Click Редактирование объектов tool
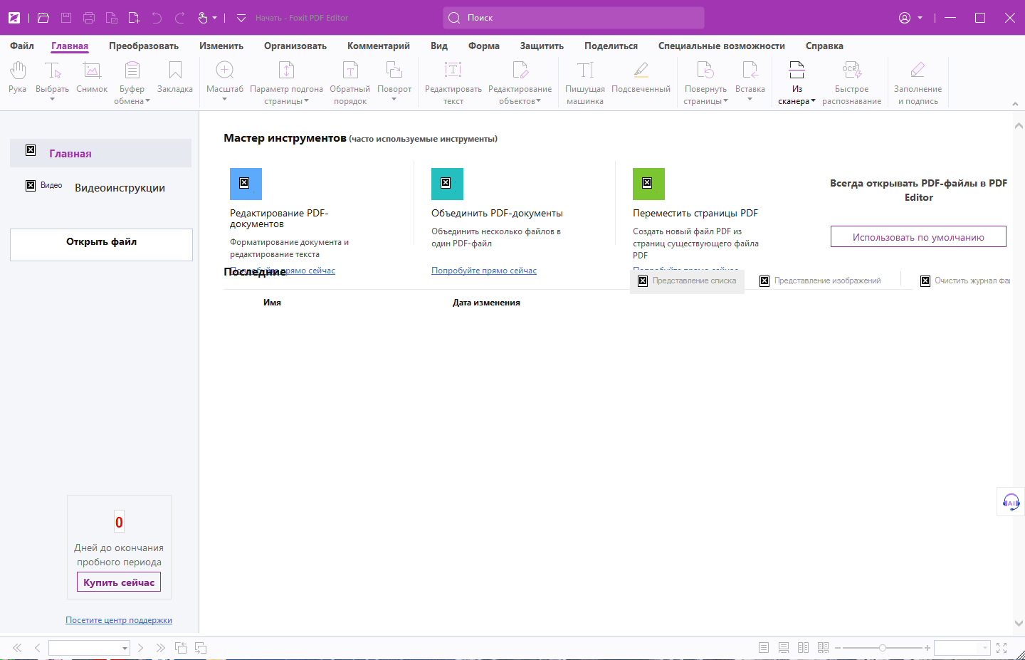 pyautogui.click(x=520, y=83)
